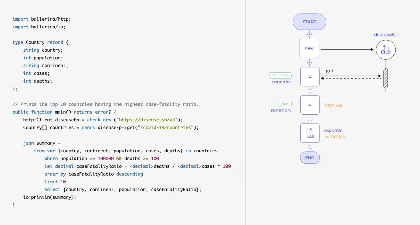
Task: Select the equals node for countries variable
Action: [309, 77]
